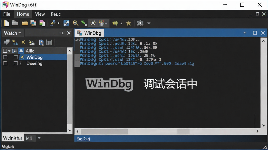The width and height of the screenshot is (268, 150).
Task: Click output vertical scroll up arrow
Action: tap(264, 41)
